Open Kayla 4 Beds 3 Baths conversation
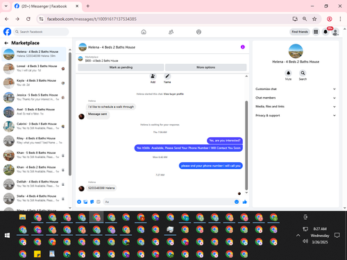The image size is (347, 260). pyautogui.click(x=34, y=83)
